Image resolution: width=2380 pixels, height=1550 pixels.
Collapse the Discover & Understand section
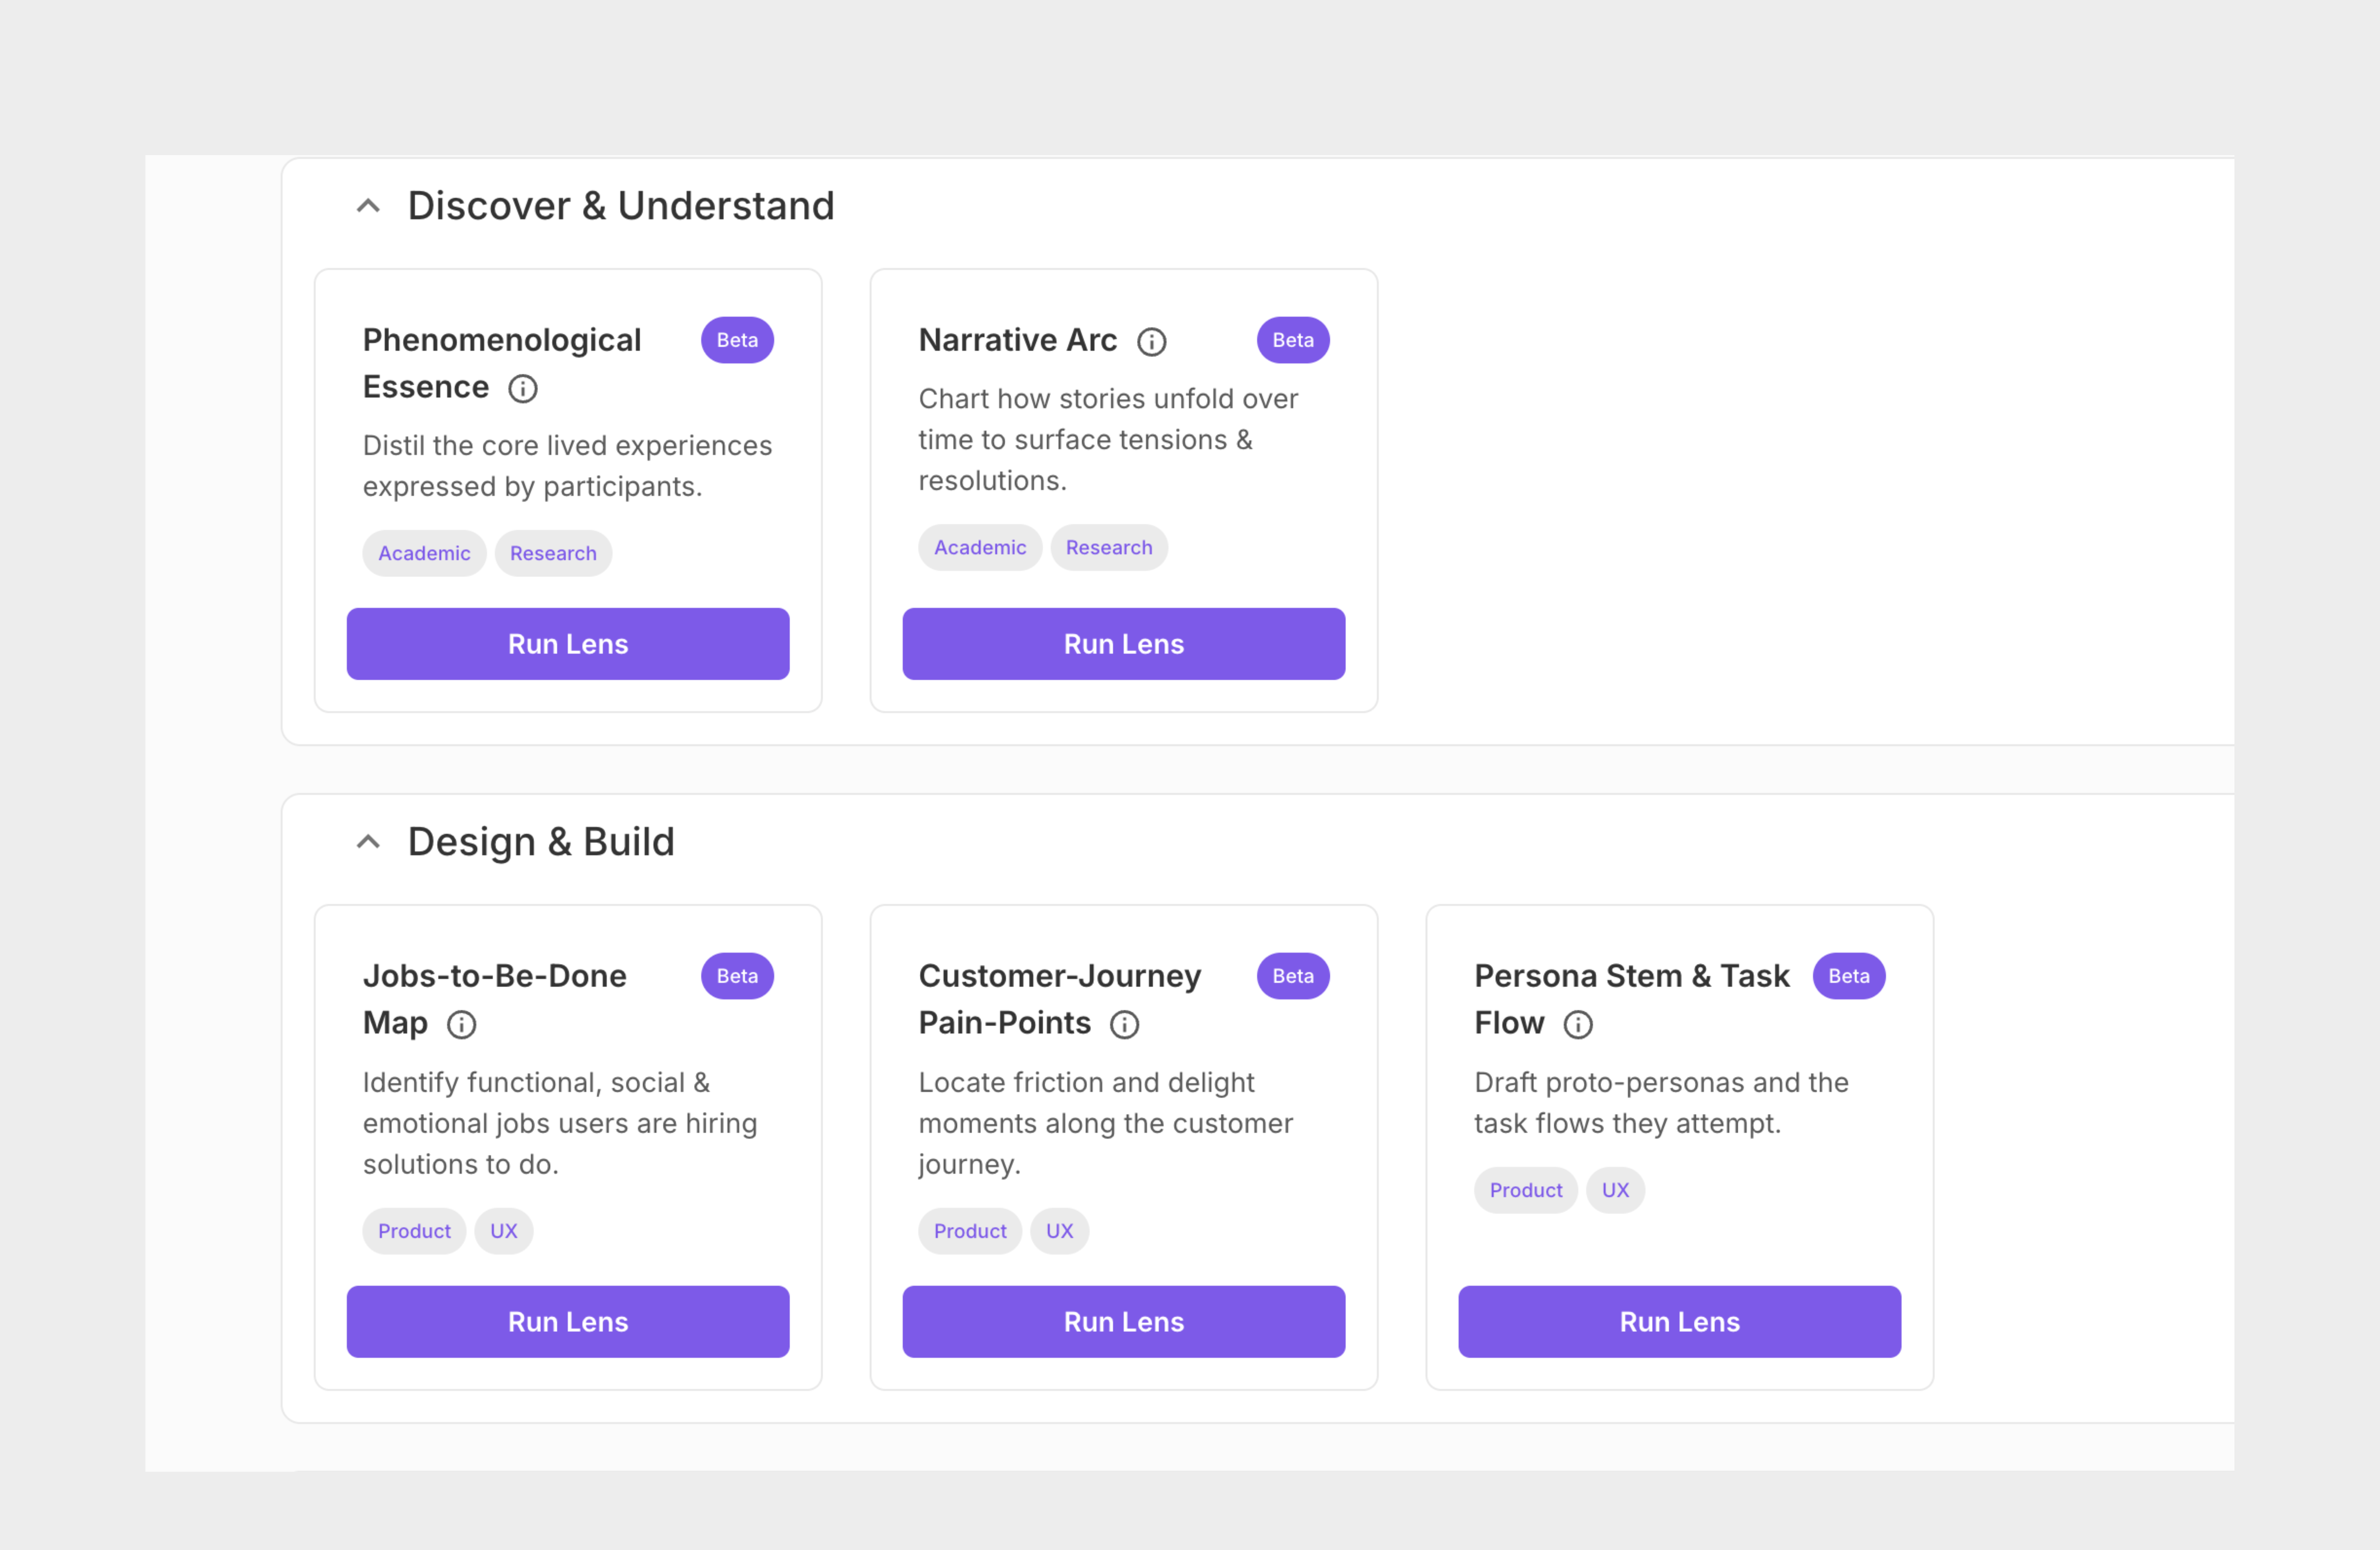click(x=368, y=206)
